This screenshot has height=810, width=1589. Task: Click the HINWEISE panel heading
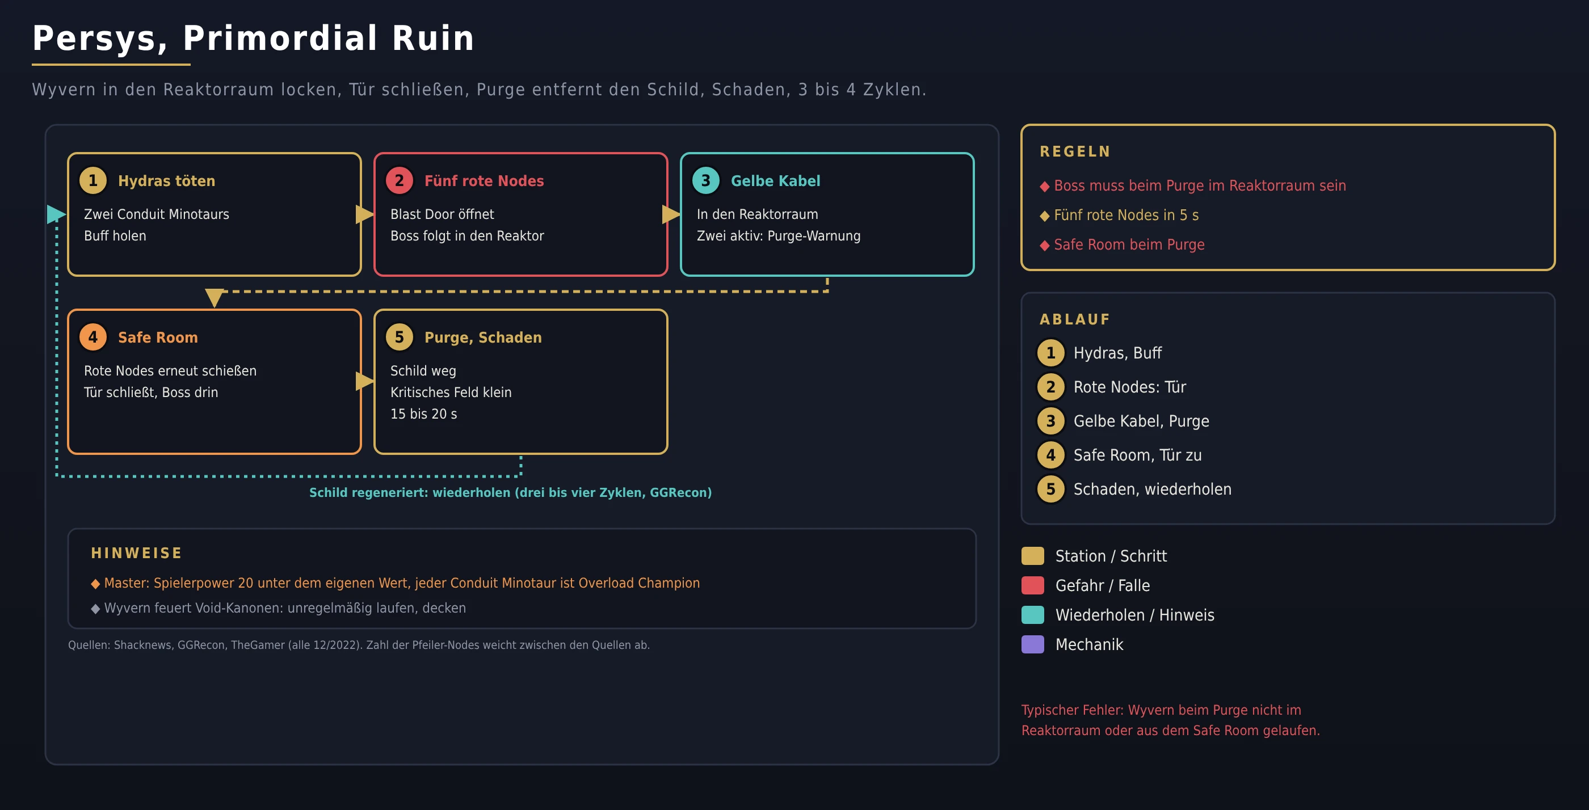(136, 553)
